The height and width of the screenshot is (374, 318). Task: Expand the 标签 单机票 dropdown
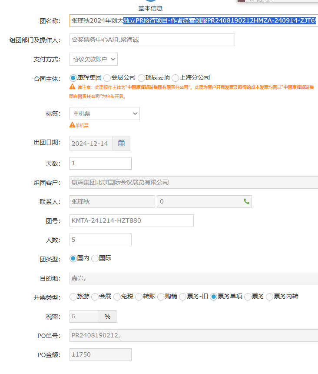coord(104,114)
